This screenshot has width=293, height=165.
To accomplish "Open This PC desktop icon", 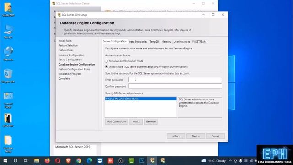I will tap(8, 32).
